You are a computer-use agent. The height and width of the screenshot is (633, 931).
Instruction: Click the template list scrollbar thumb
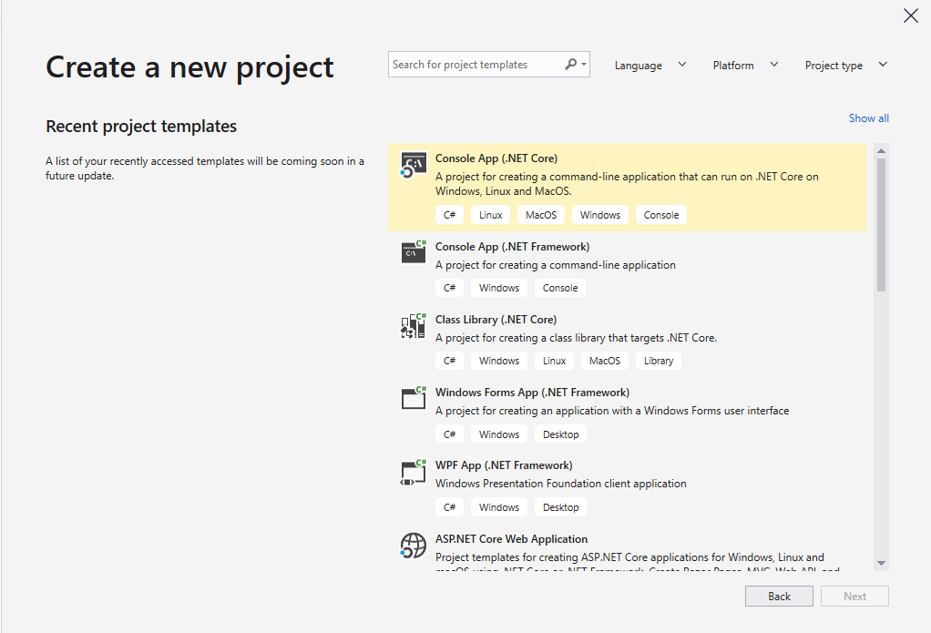coord(881,224)
